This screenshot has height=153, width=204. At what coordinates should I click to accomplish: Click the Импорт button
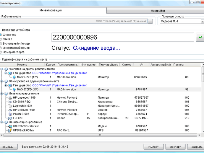click(153, 147)
